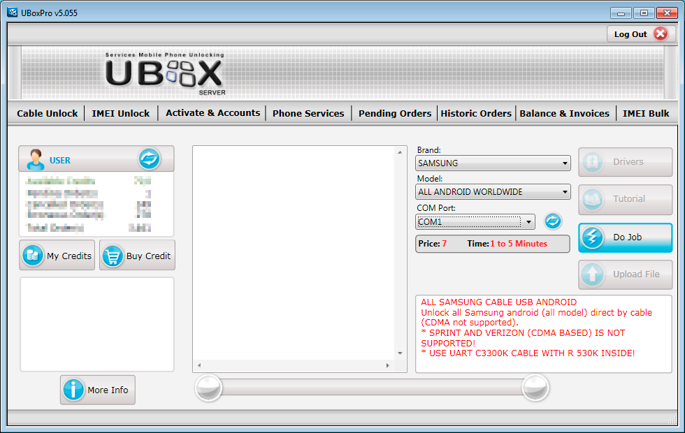This screenshot has height=433, width=685.
Task: Click the blue info icon
Action: point(73,390)
